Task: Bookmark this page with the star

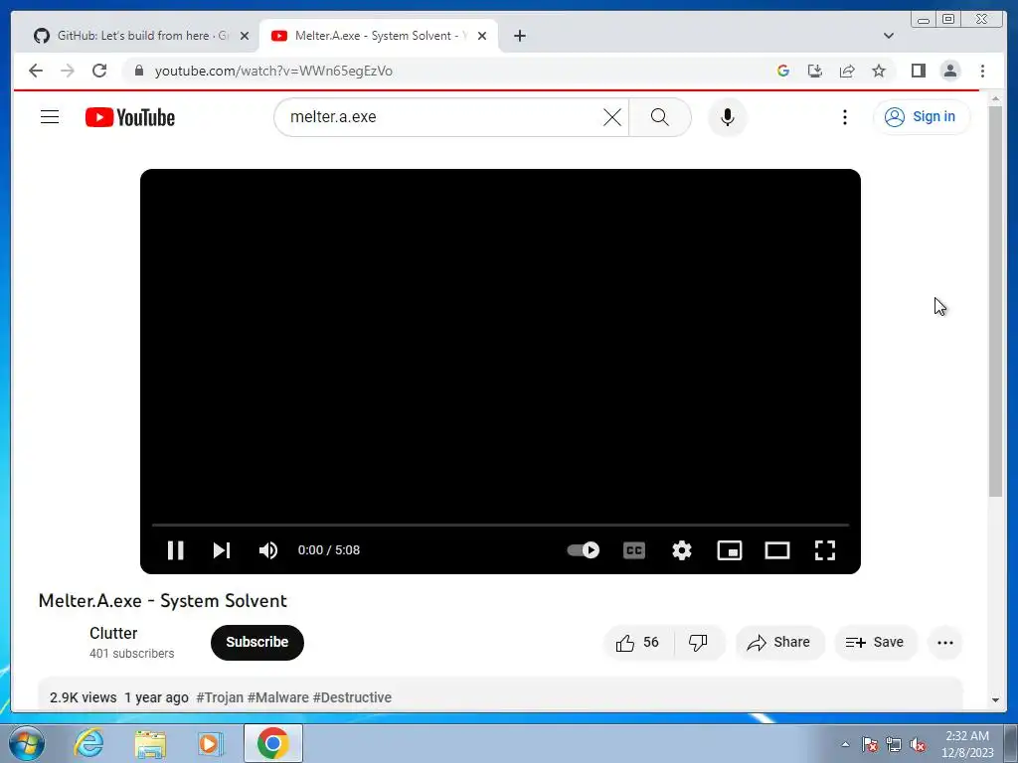Action: pos(879,71)
